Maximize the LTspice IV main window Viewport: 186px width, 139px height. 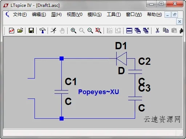(161, 4)
